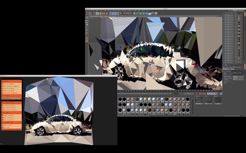Click the Record Active Objects red button
This screenshot has width=246, height=153.
200,94
